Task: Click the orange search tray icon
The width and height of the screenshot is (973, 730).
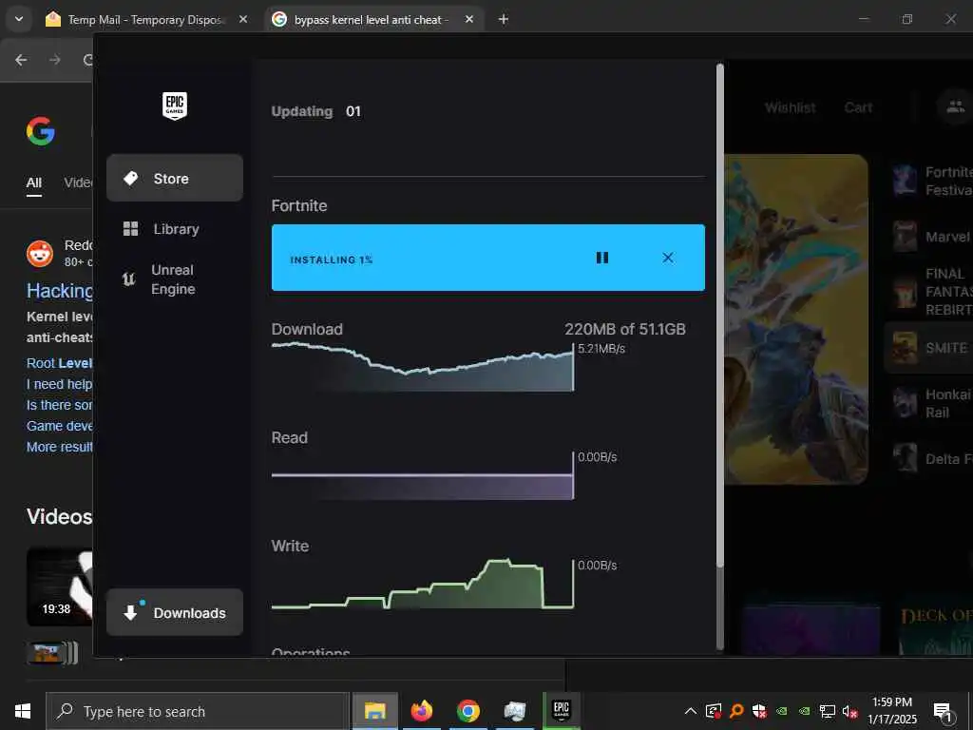Action: pos(736,711)
